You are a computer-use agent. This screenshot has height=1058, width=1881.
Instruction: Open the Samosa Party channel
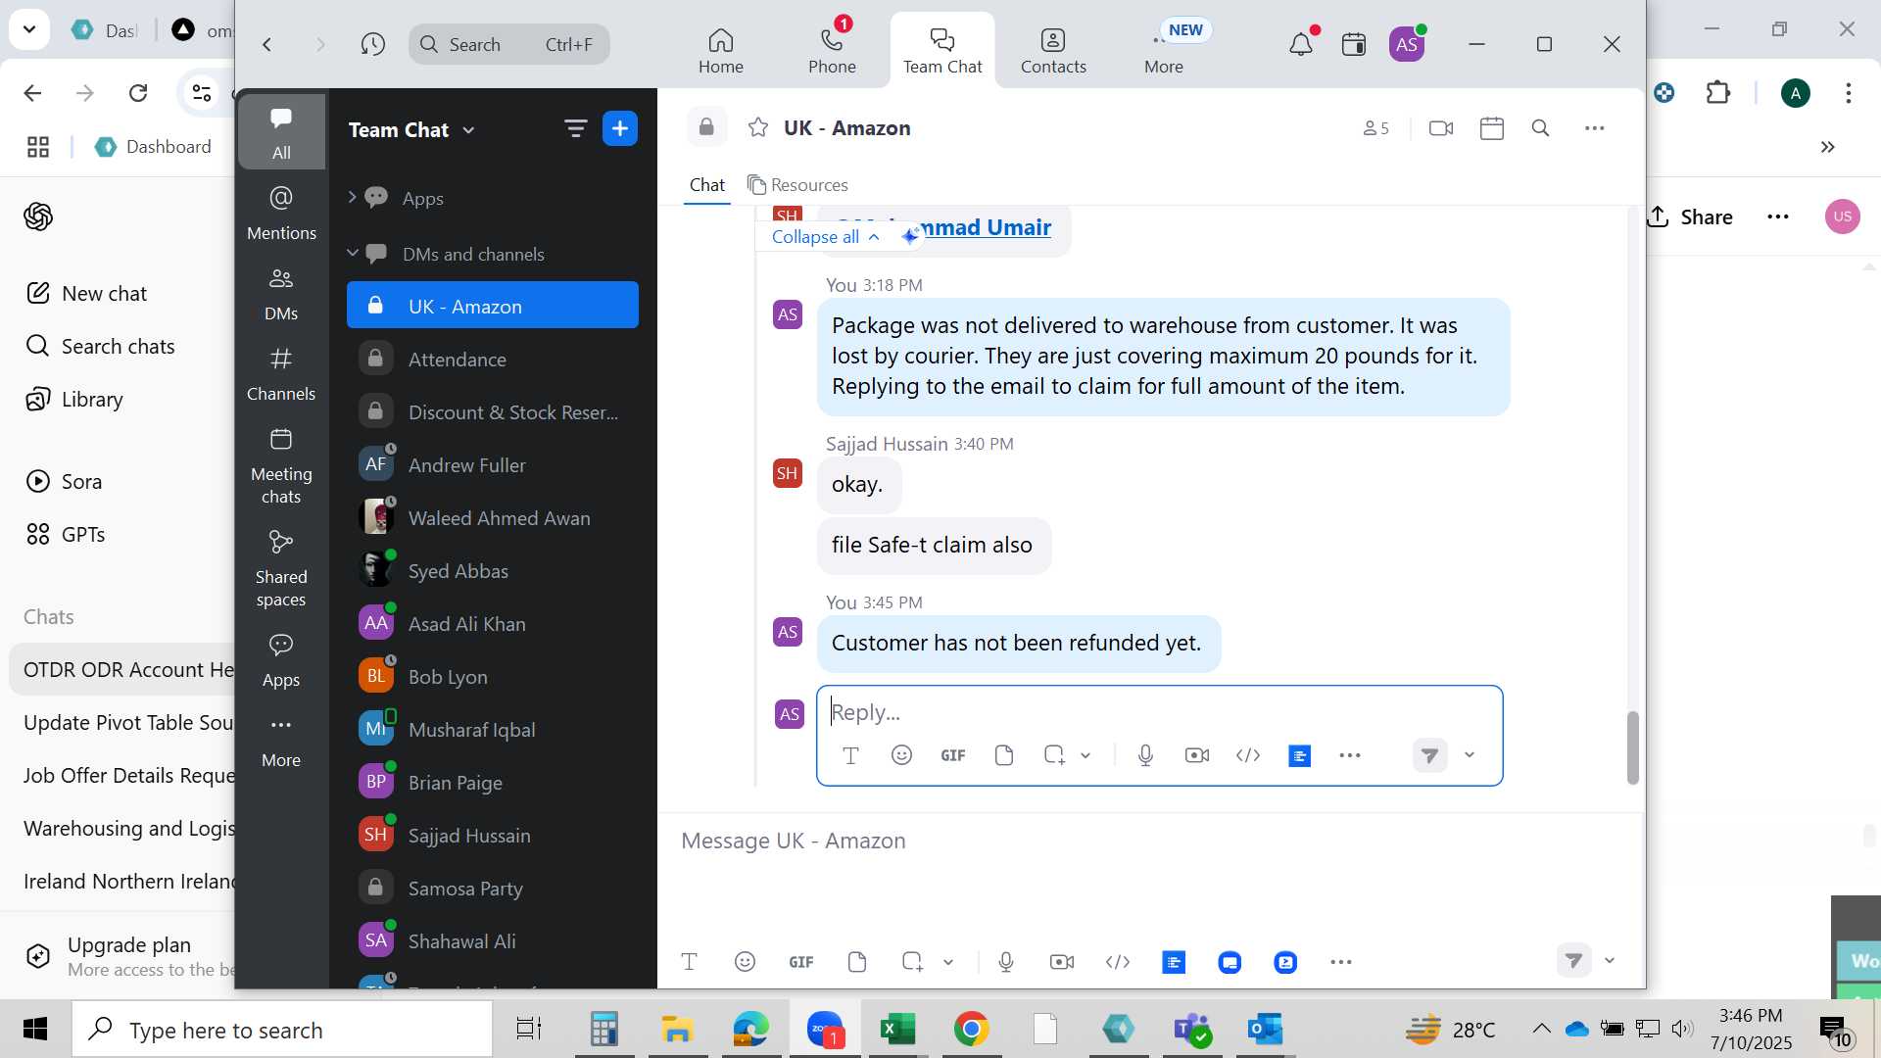pyautogui.click(x=493, y=888)
